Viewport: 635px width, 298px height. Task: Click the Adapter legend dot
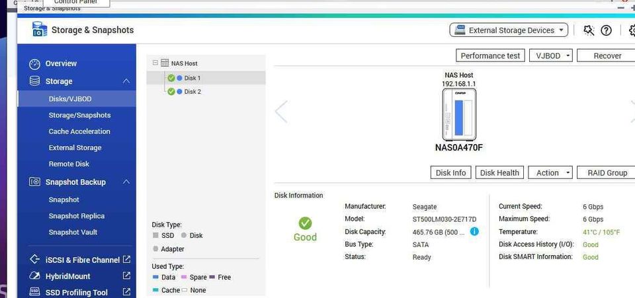(x=155, y=249)
